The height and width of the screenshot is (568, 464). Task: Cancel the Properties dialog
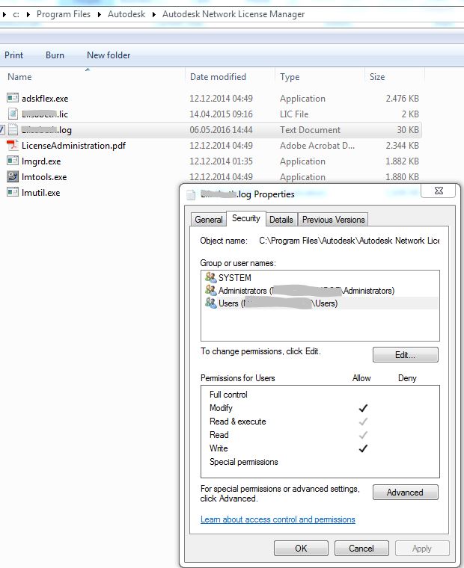click(361, 549)
